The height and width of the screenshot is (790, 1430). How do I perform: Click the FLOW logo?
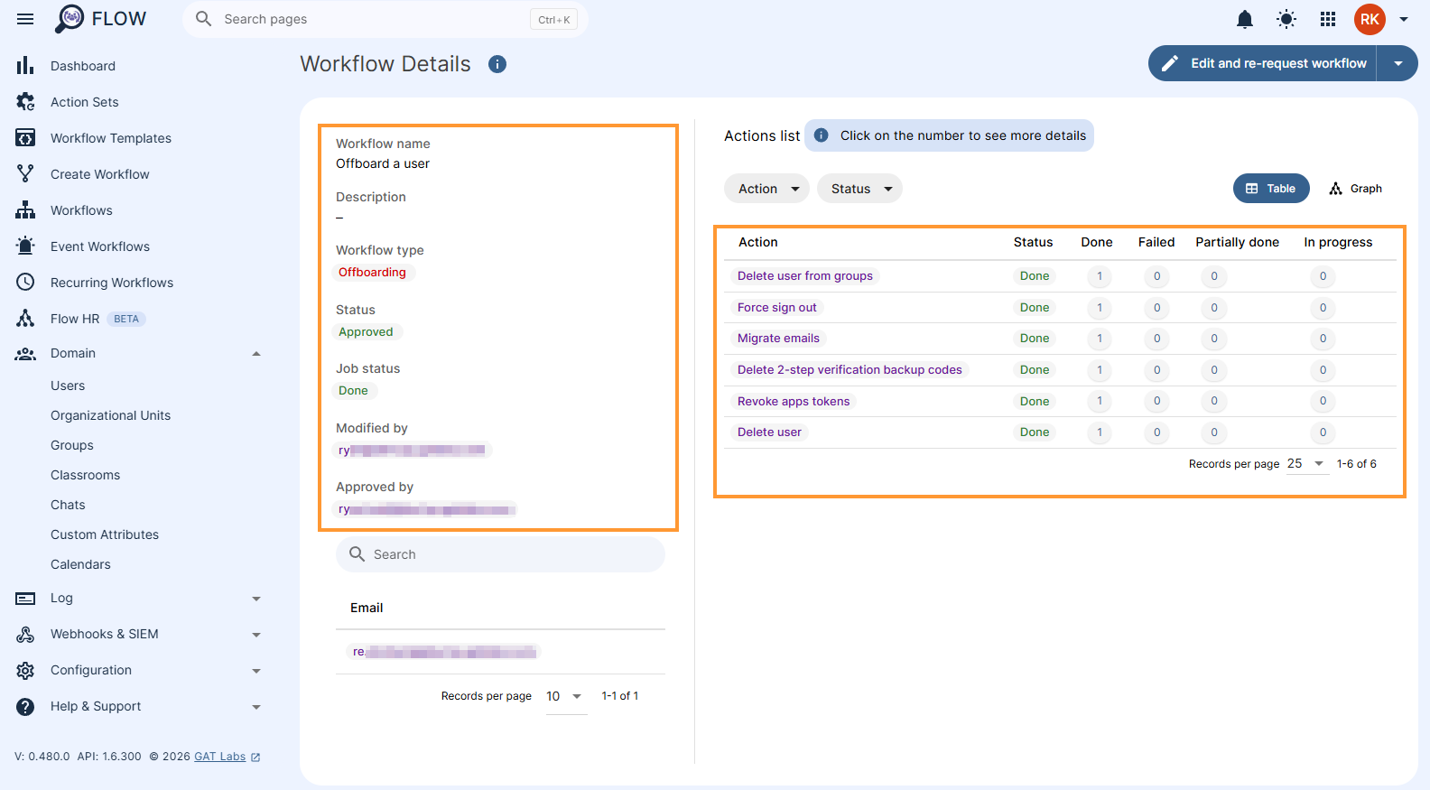(100, 18)
